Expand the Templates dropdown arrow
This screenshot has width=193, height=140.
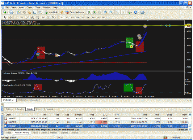coord(145,12)
